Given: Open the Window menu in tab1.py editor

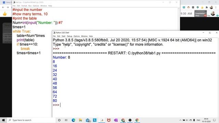Looking at the screenshot, I should point(43,6).
